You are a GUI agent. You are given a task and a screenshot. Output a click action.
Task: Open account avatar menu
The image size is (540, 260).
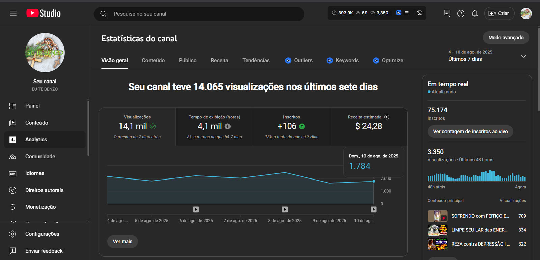526,13
